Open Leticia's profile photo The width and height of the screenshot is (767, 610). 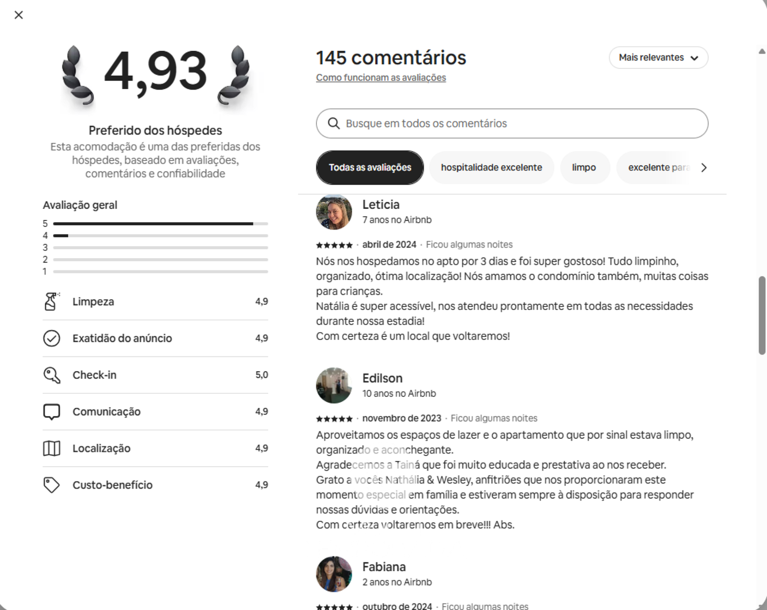[x=334, y=212]
